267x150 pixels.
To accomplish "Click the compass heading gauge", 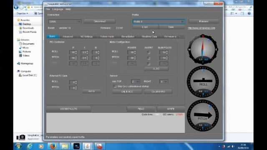I will (x=203, y=49).
